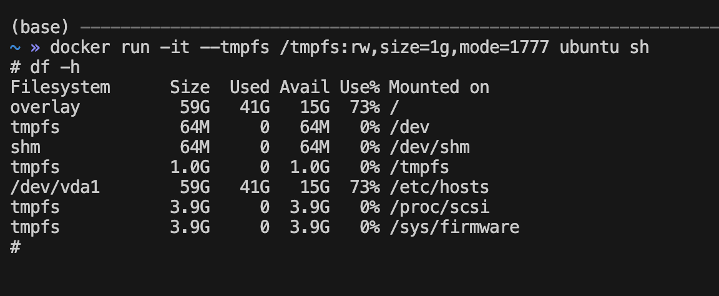719x296 pixels.
Task: Click the "df -h" command text
Action: point(55,67)
